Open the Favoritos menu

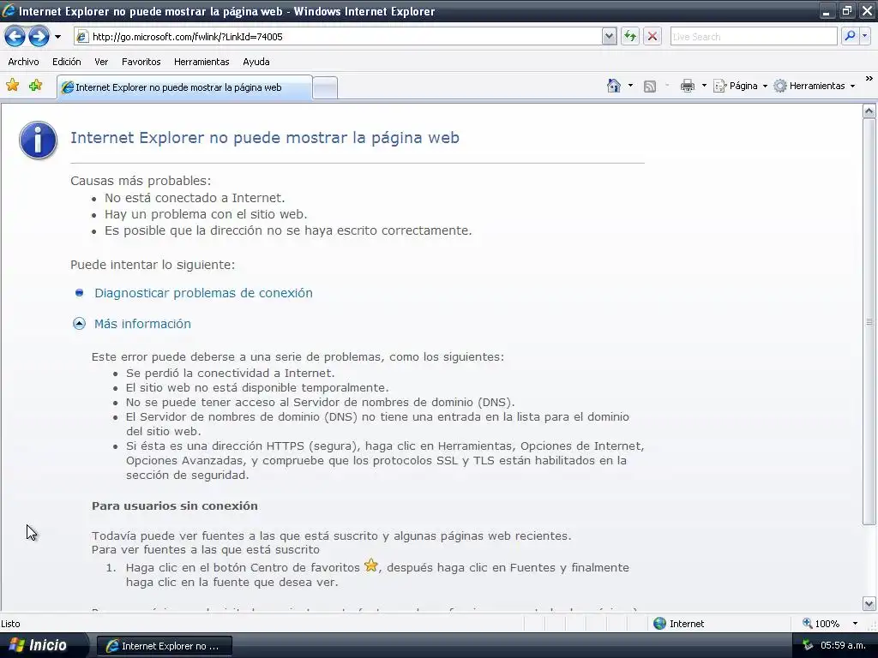pos(141,62)
